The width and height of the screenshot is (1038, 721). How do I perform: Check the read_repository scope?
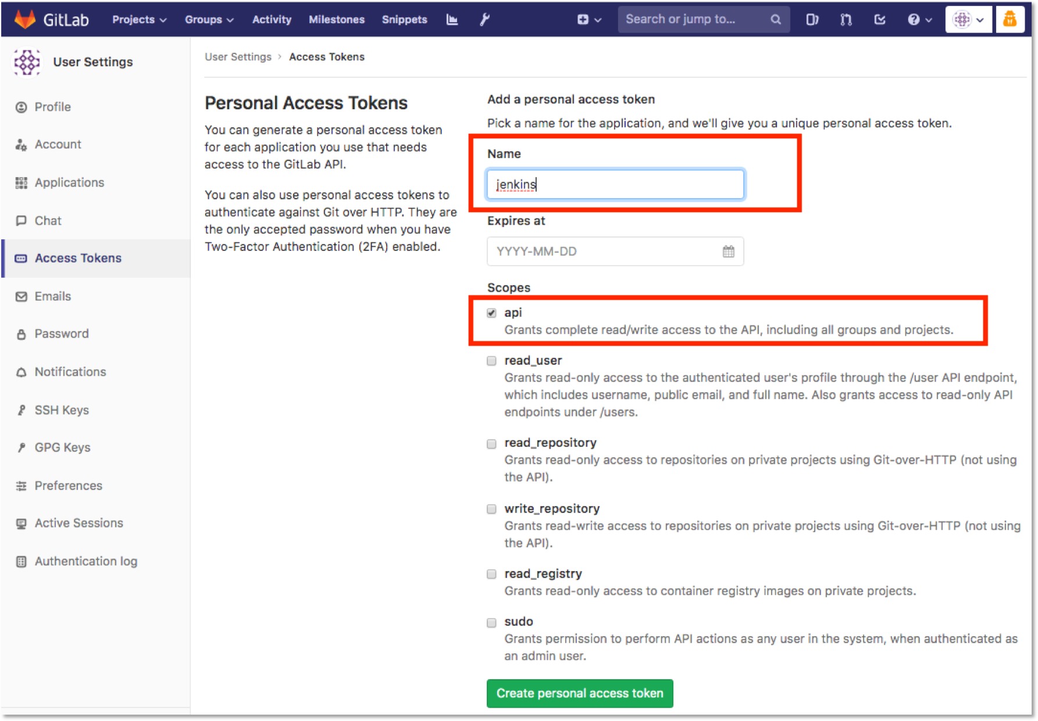[x=491, y=443]
